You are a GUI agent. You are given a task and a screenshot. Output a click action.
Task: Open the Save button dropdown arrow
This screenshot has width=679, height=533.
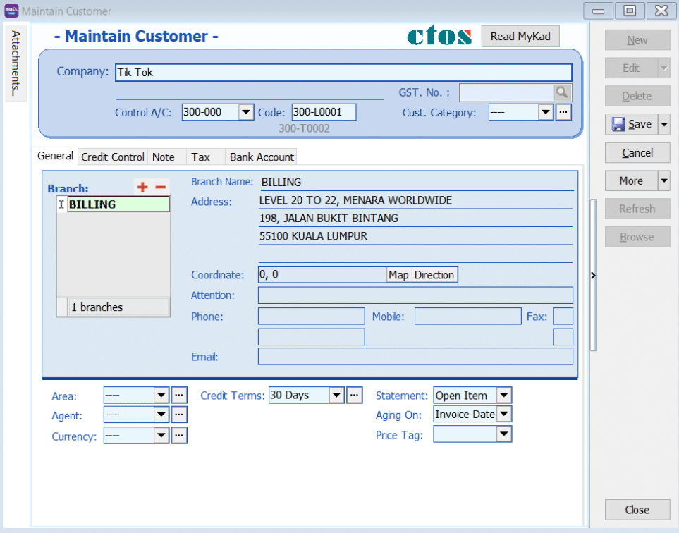[x=663, y=125]
